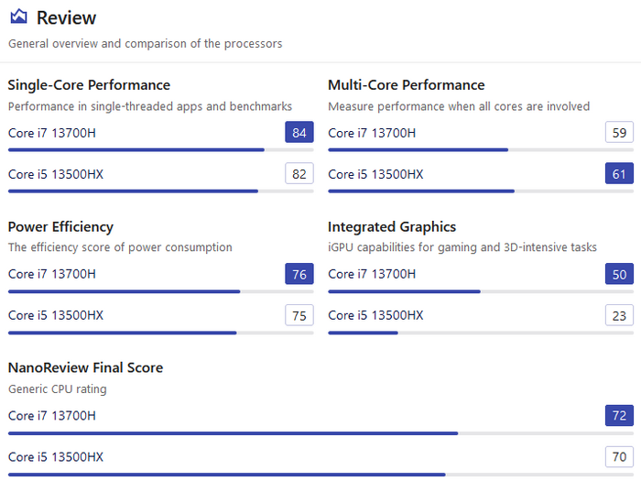This screenshot has height=481, width=641.
Task: Click Core i7 13700H single-core progress bar
Action: 160,150
